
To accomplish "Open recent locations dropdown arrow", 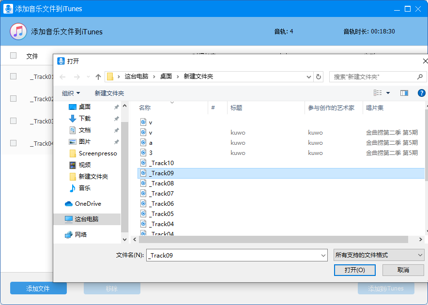I will [88, 77].
